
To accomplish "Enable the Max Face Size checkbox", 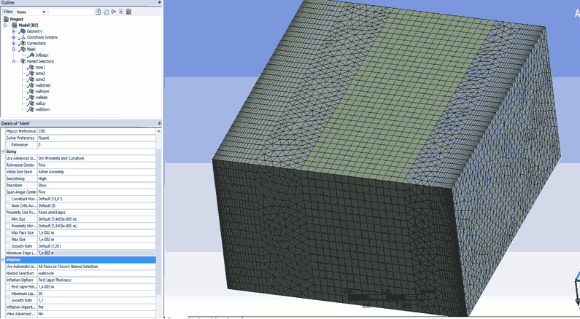I will [9, 232].
